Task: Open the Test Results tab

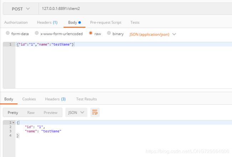Action: click(87, 99)
